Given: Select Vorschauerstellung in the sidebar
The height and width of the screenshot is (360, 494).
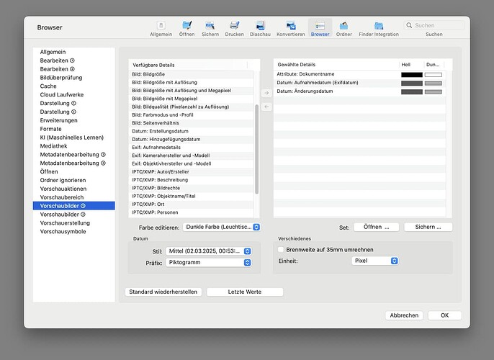Looking at the screenshot, I should [73, 223].
